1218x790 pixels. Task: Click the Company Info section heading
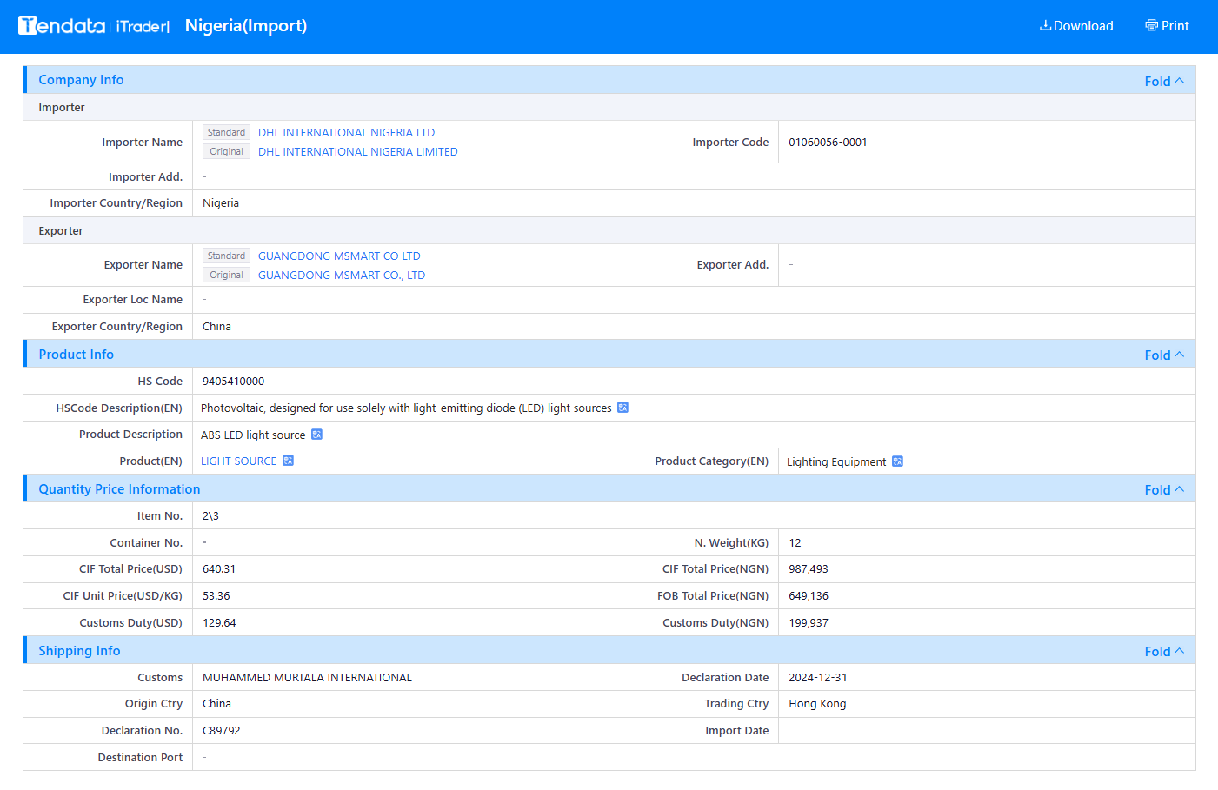tap(81, 80)
